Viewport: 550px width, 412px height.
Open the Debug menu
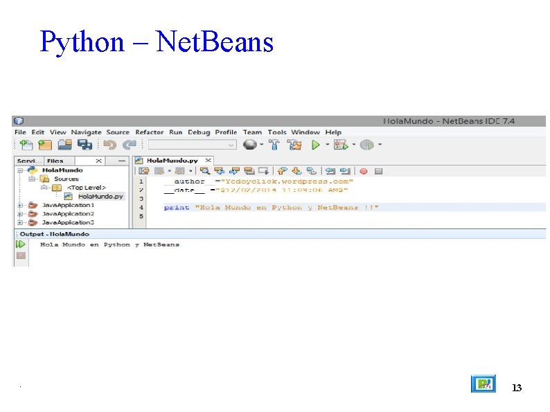199,132
